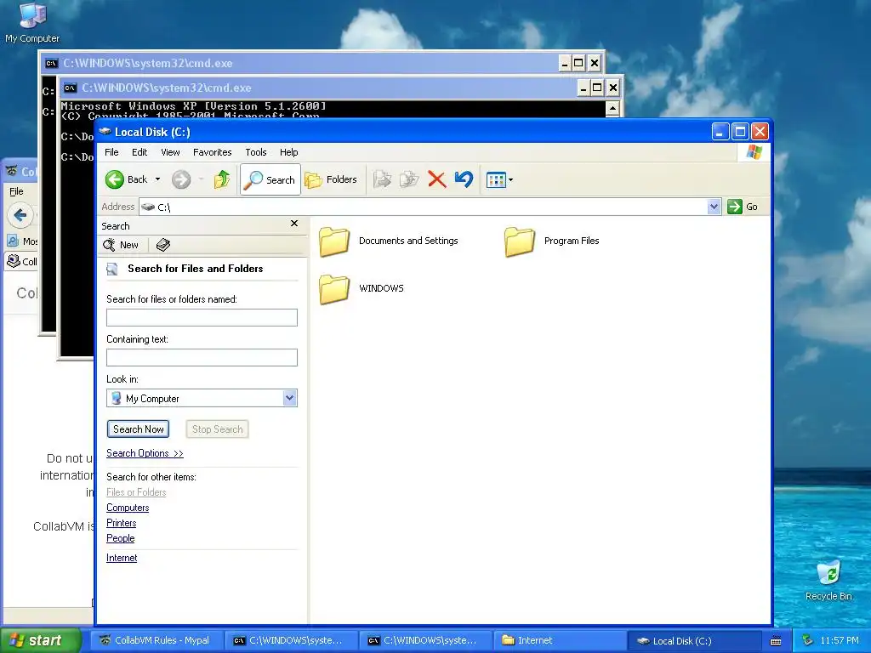Viewport: 871px width, 653px height.
Task: Open the Back history dropdown arrow
Action: pos(157,179)
